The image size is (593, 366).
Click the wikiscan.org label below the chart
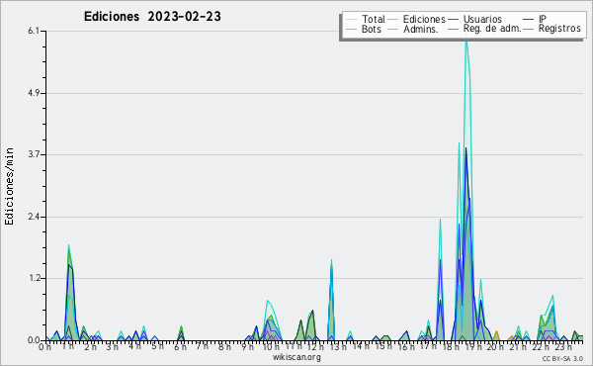click(296, 357)
